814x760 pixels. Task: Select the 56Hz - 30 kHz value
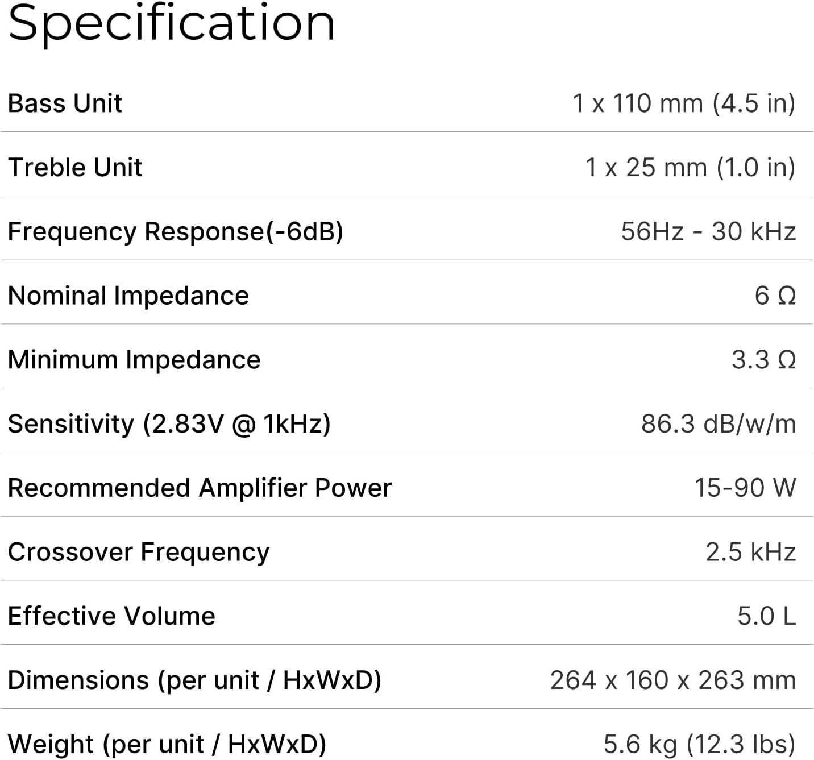click(x=708, y=231)
